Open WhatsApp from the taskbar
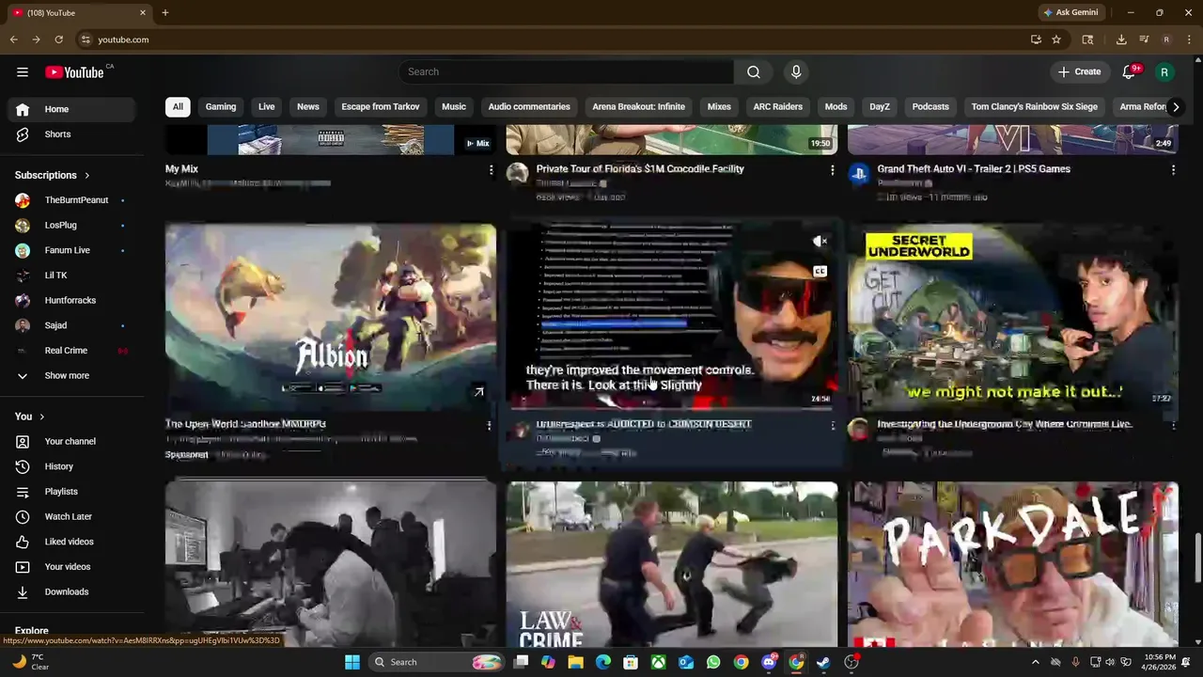Screen dimensions: 1203x677 point(713,662)
